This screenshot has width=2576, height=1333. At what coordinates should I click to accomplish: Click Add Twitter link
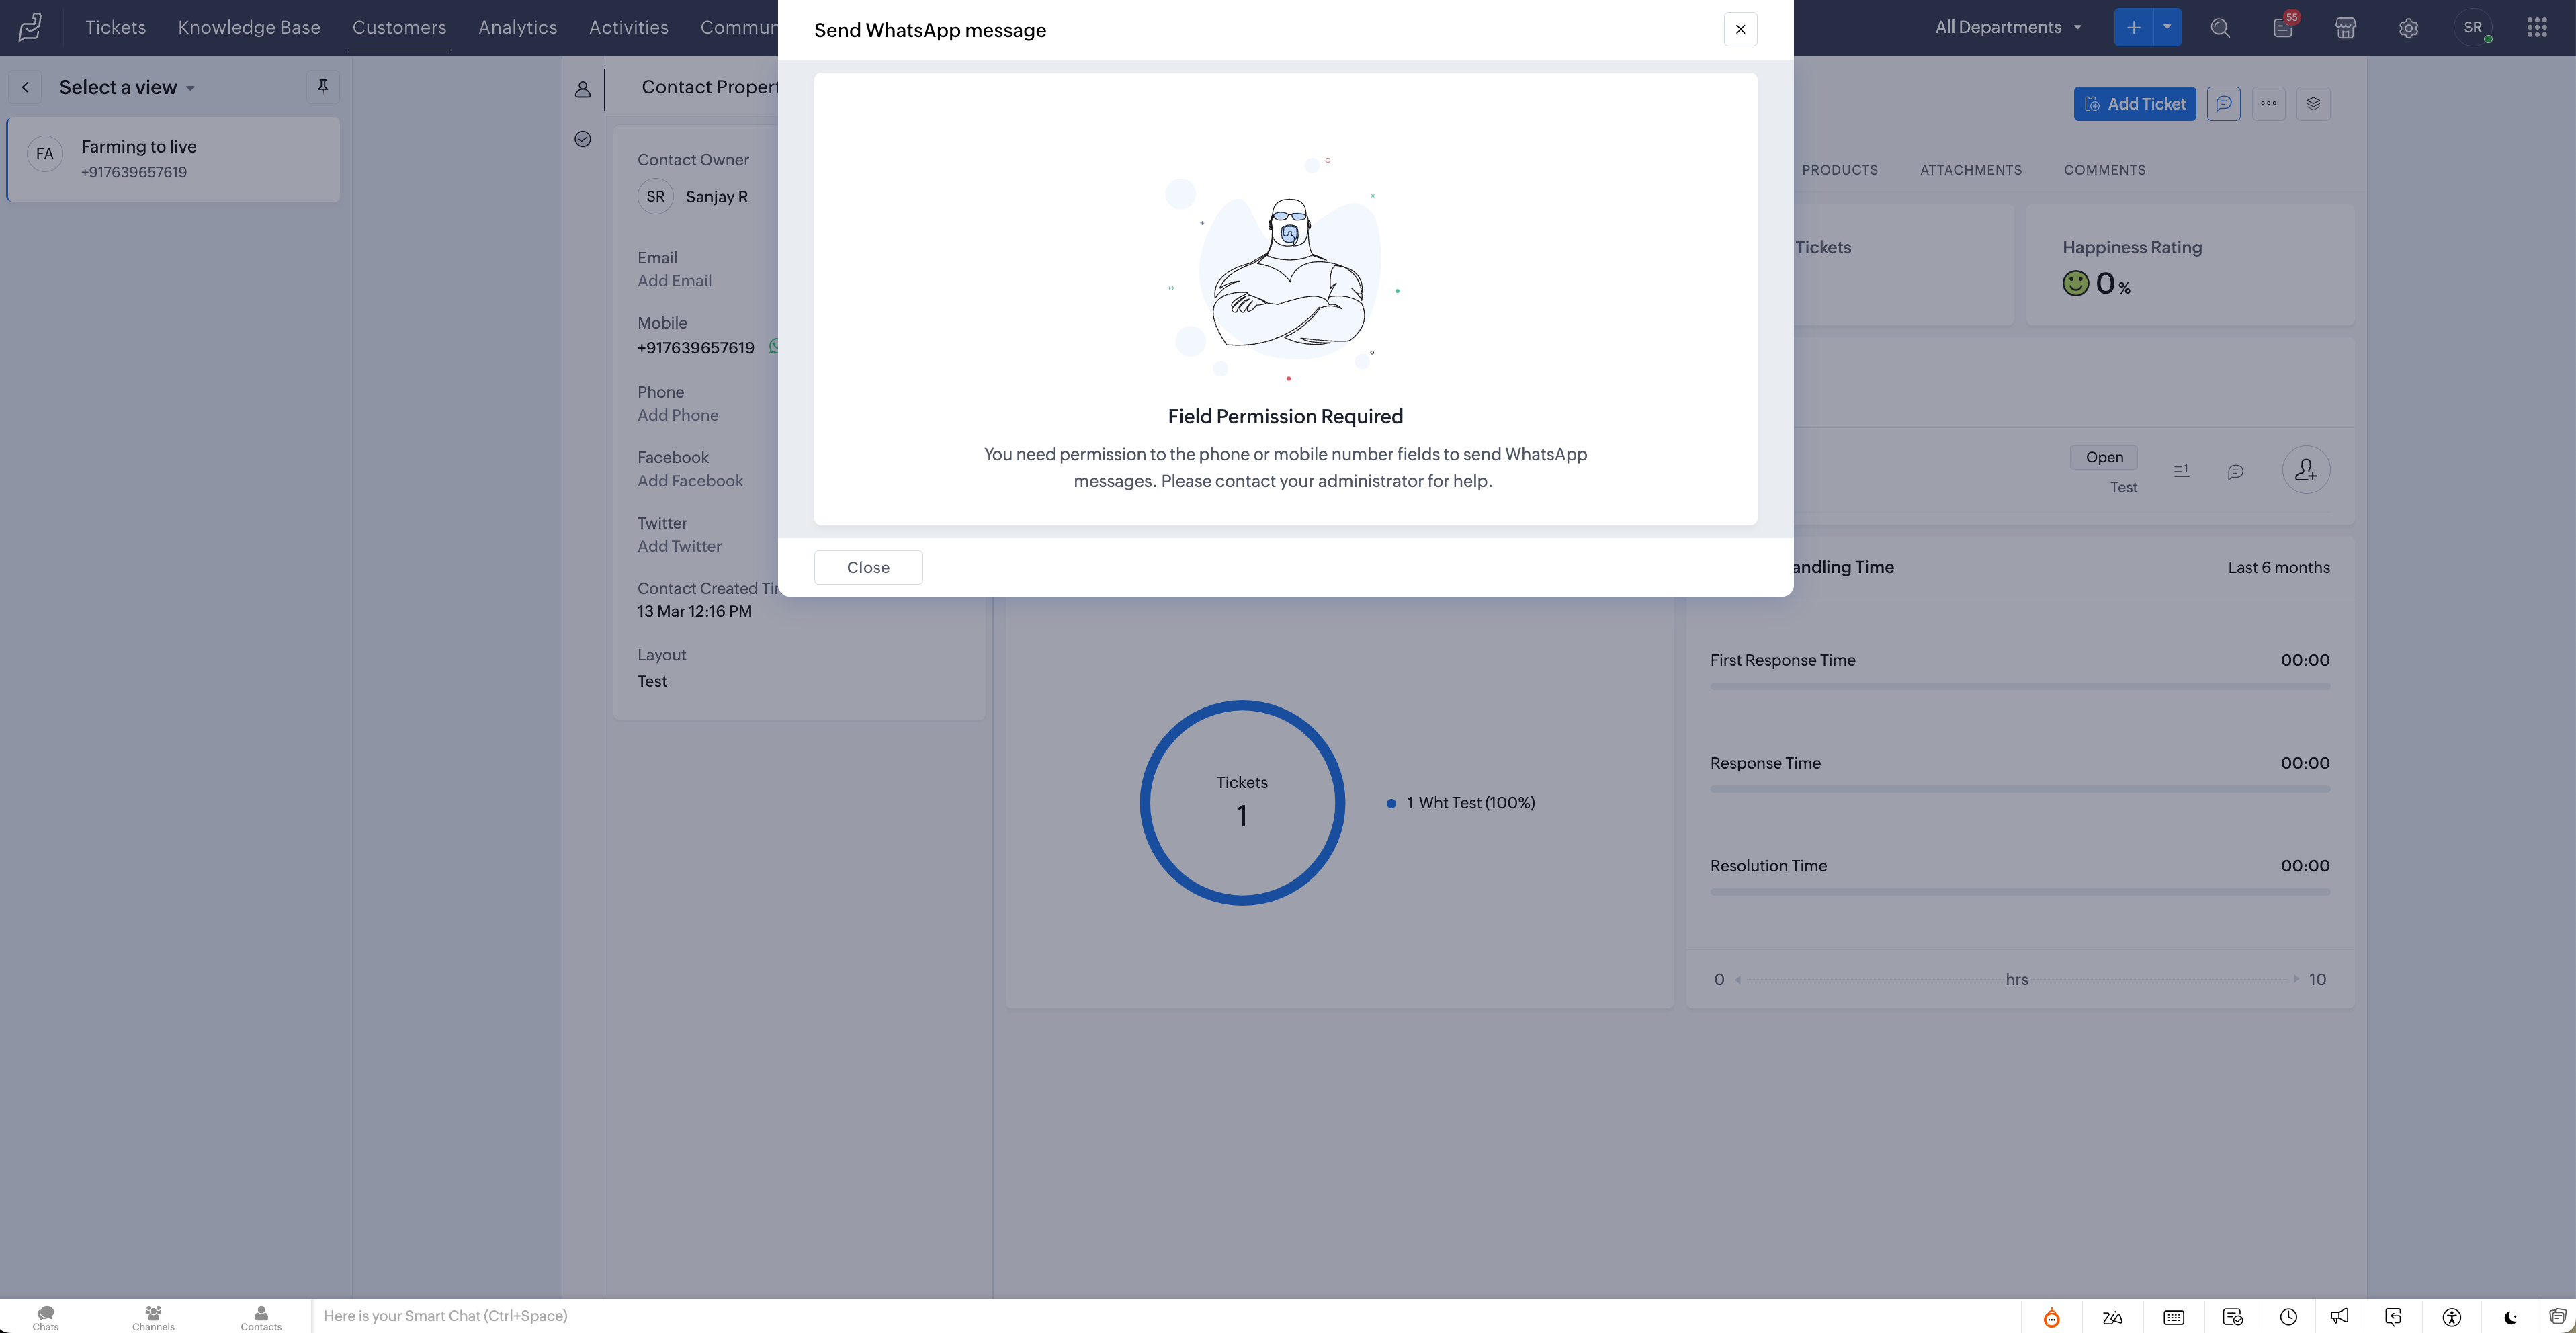tap(679, 546)
